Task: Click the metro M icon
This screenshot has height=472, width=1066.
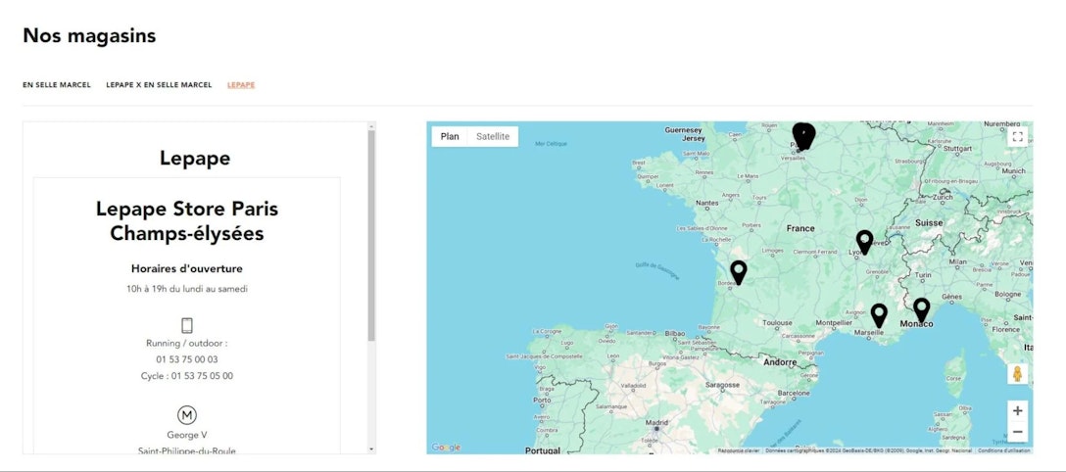Action: [x=187, y=415]
